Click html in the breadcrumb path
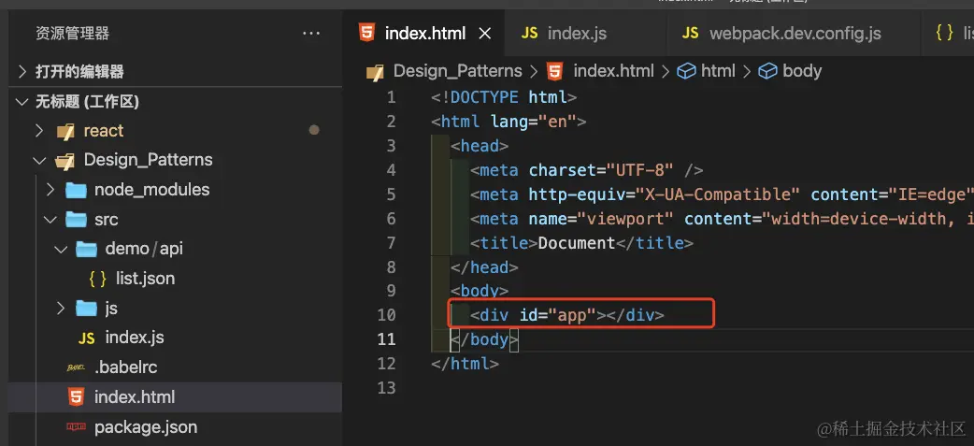Image resolution: width=974 pixels, height=446 pixels. (718, 71)
